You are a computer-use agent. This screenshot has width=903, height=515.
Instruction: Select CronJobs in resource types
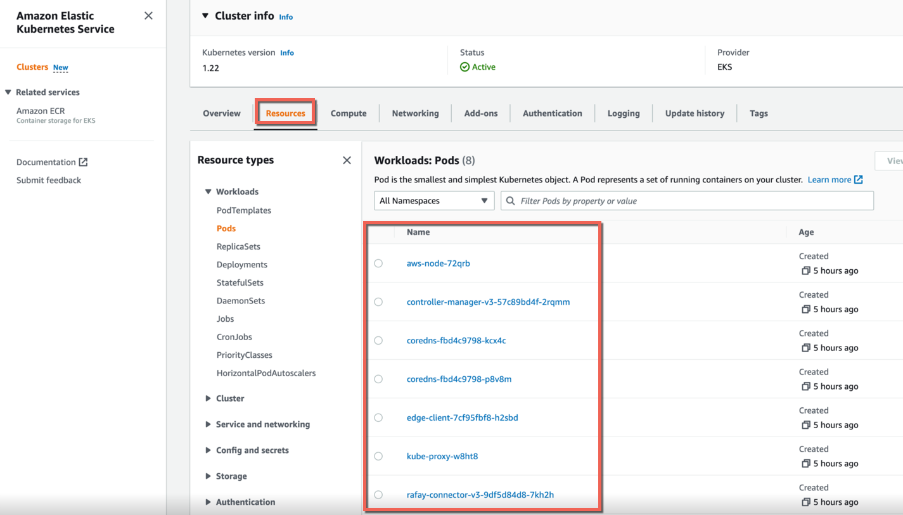(x=234, y=337)
